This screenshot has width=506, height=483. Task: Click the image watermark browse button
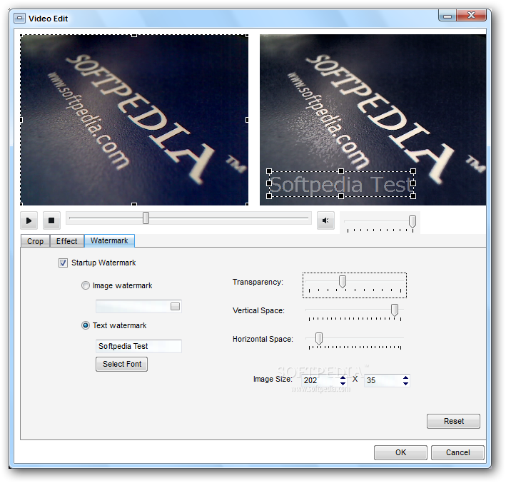tap(176, 306)
